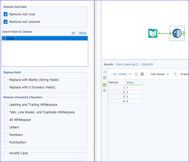Click record number 4 row header
189x162 pixels.
(x=117, y=101)
